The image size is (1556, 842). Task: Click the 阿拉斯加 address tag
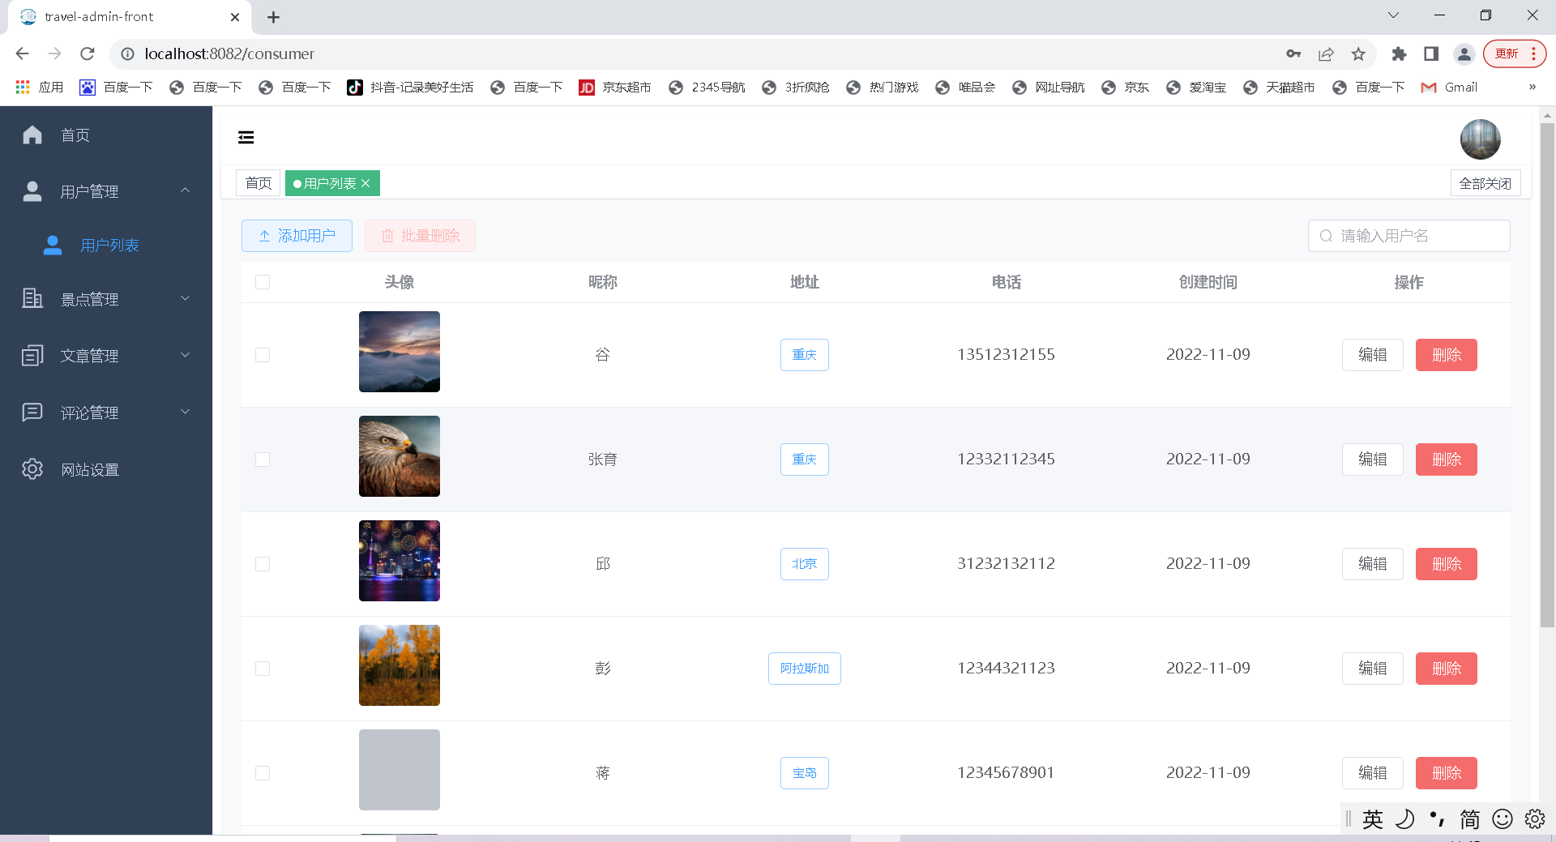click(x=805, y=669)
